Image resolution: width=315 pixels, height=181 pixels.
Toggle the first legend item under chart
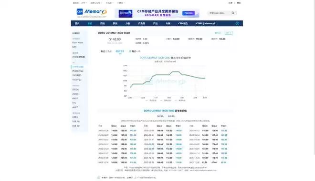pyautogui.click(x=151, y=101)
